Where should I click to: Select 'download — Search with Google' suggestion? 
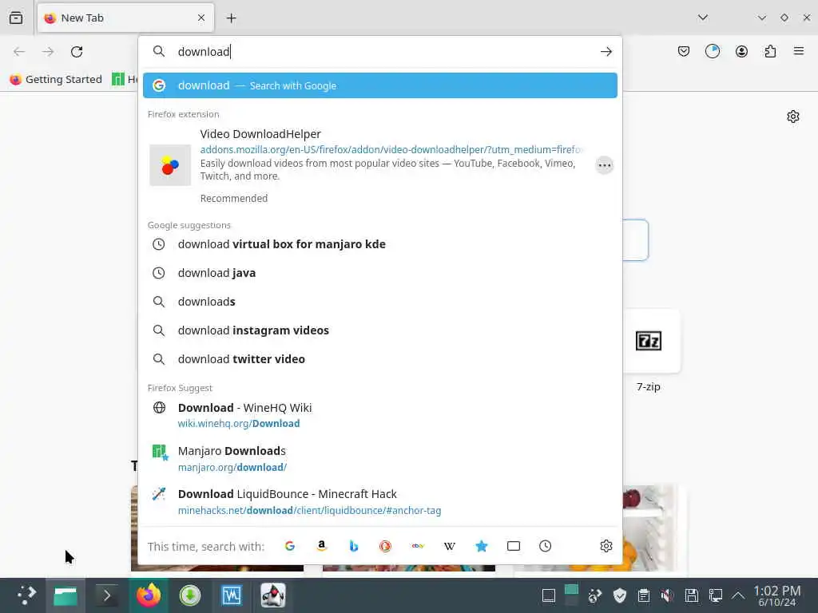(379, 85)
